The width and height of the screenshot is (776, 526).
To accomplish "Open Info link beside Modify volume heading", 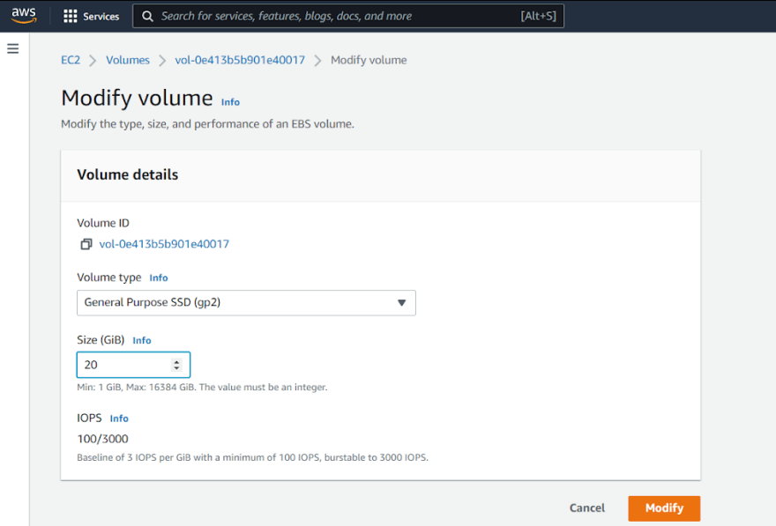I will point(230,102).
